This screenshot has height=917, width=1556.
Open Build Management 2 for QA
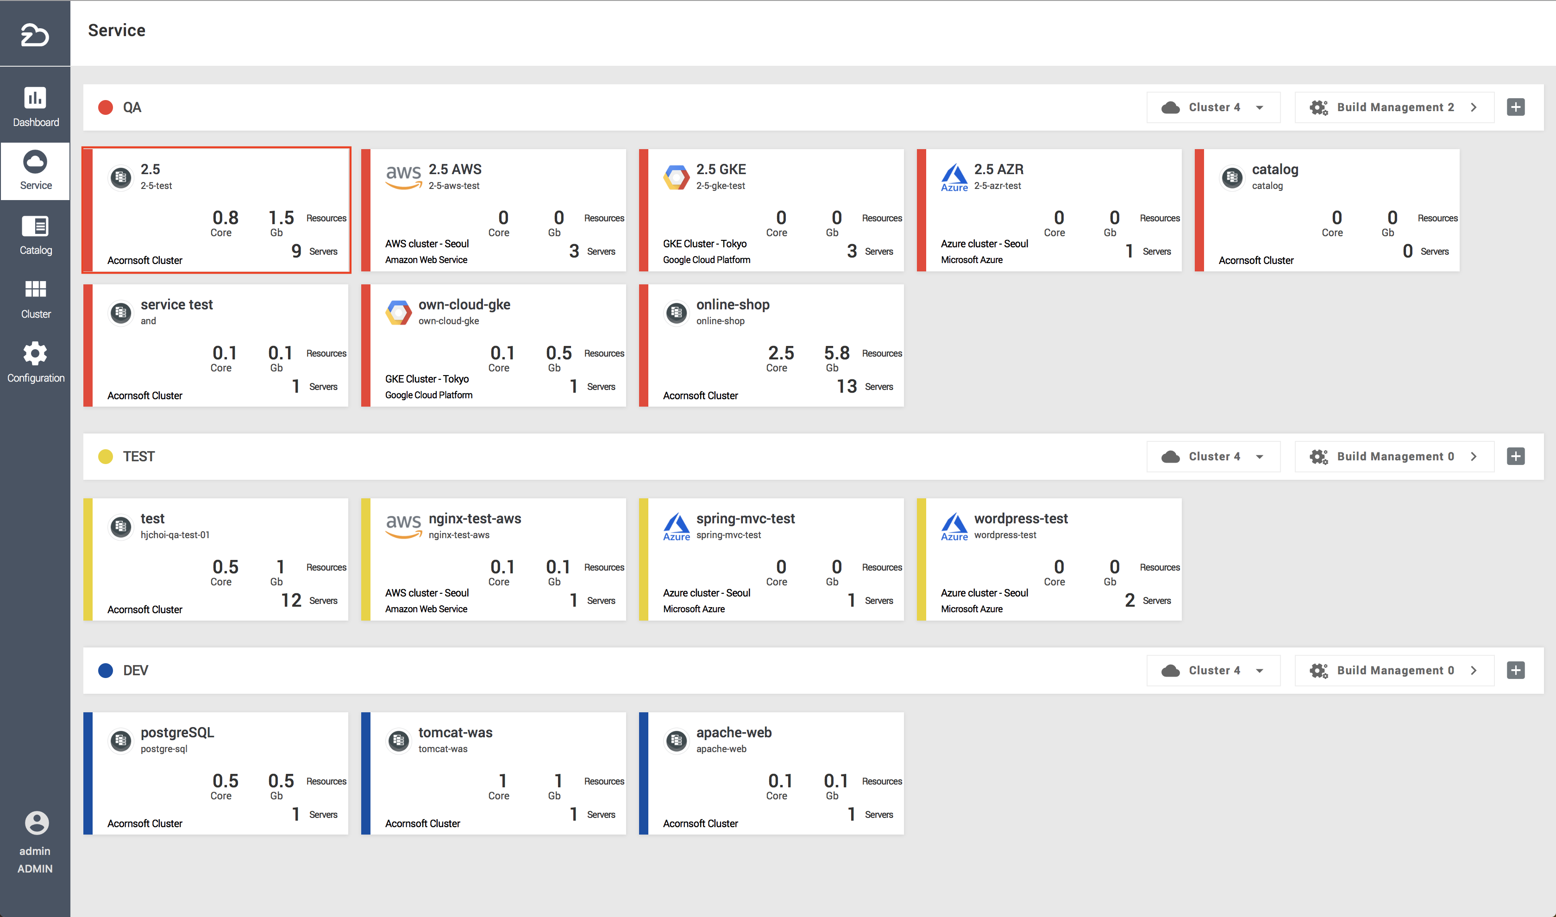click(1394, 107)
